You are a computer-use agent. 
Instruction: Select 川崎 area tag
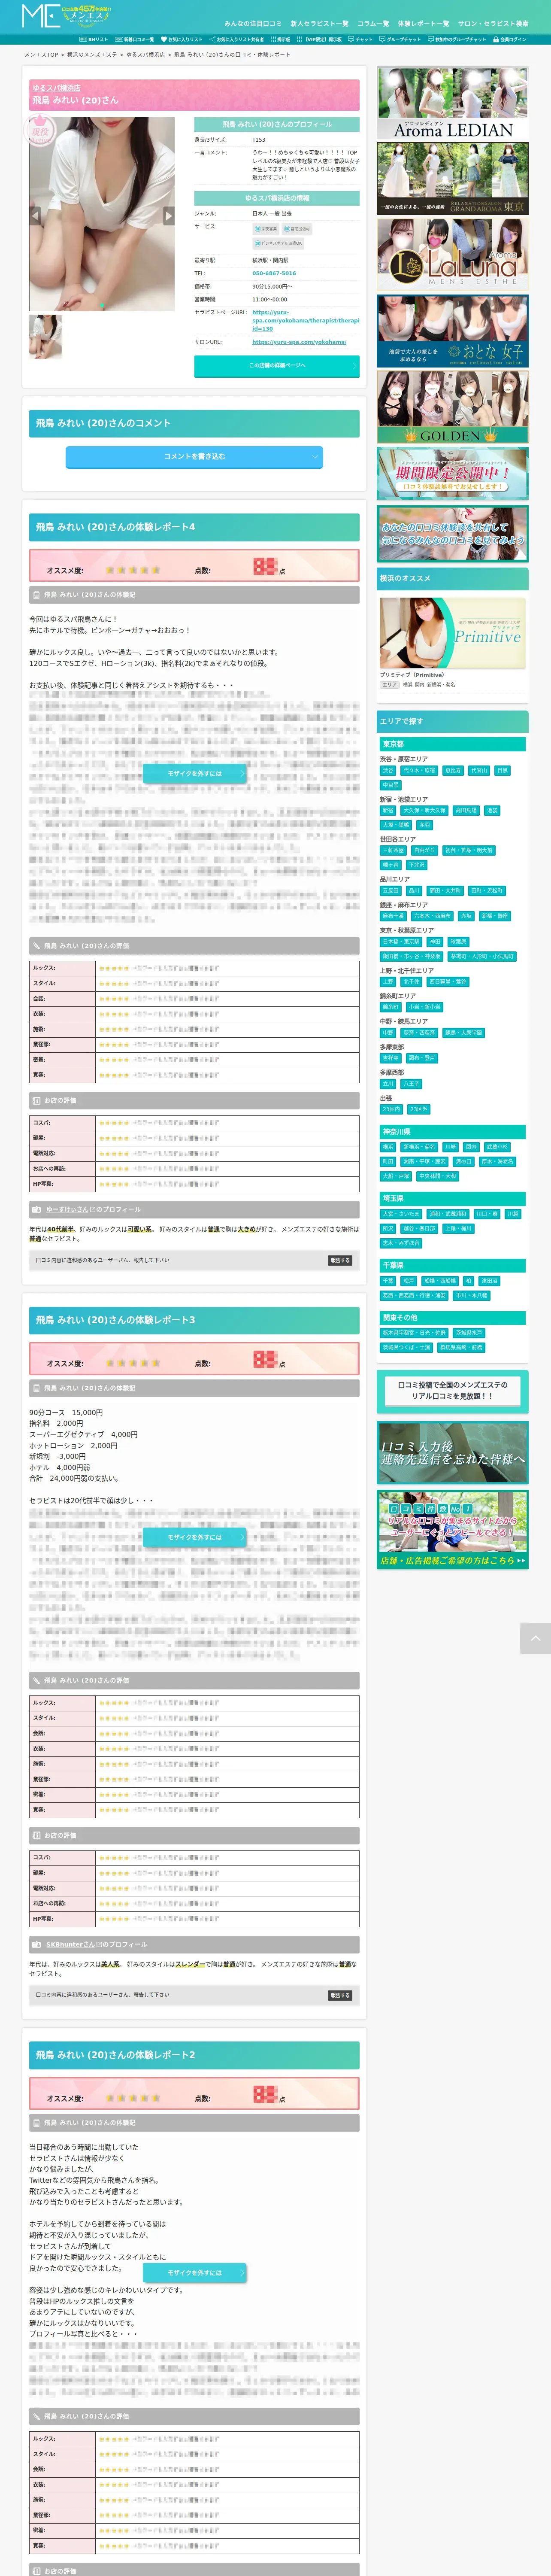(451, 1147)
